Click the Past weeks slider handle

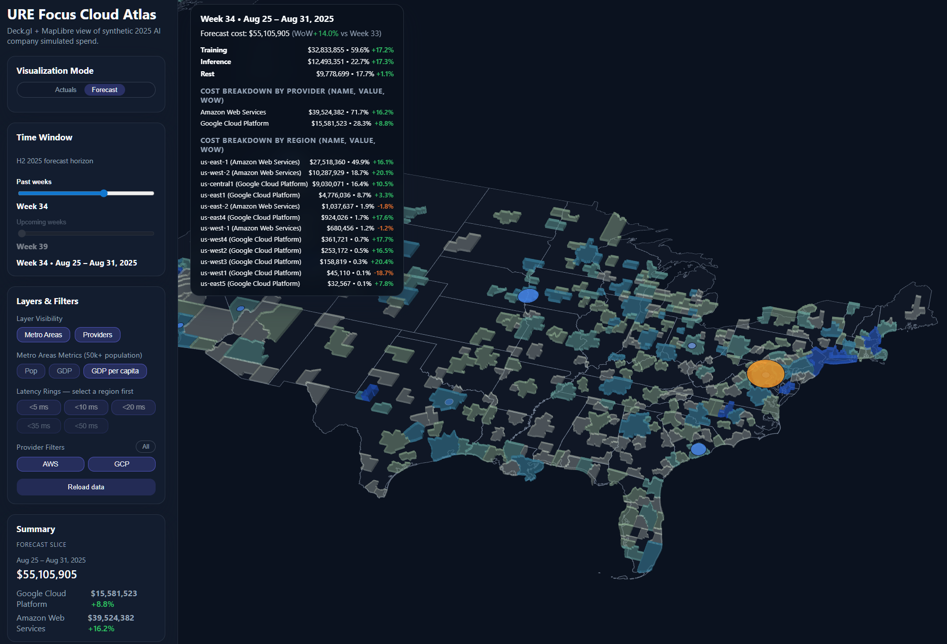click(x=104, y=193)
